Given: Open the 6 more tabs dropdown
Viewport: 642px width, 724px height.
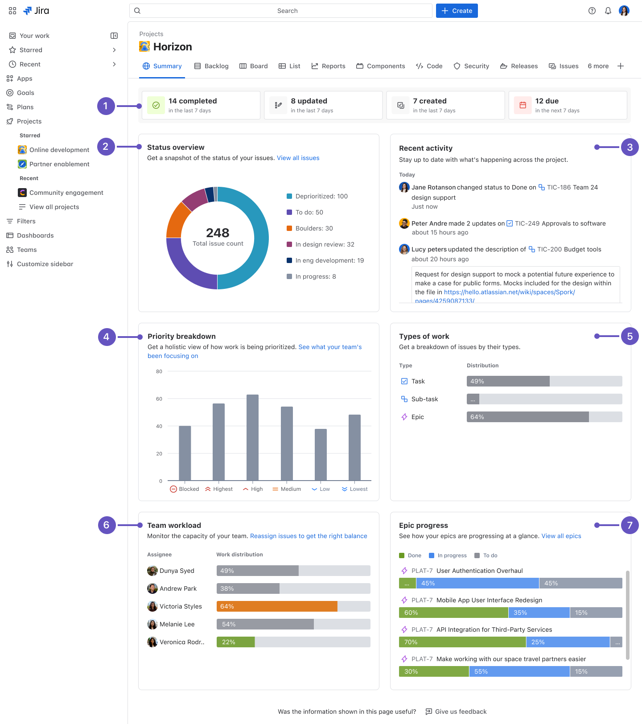Looking at the screenshot, I should point(598,66).
